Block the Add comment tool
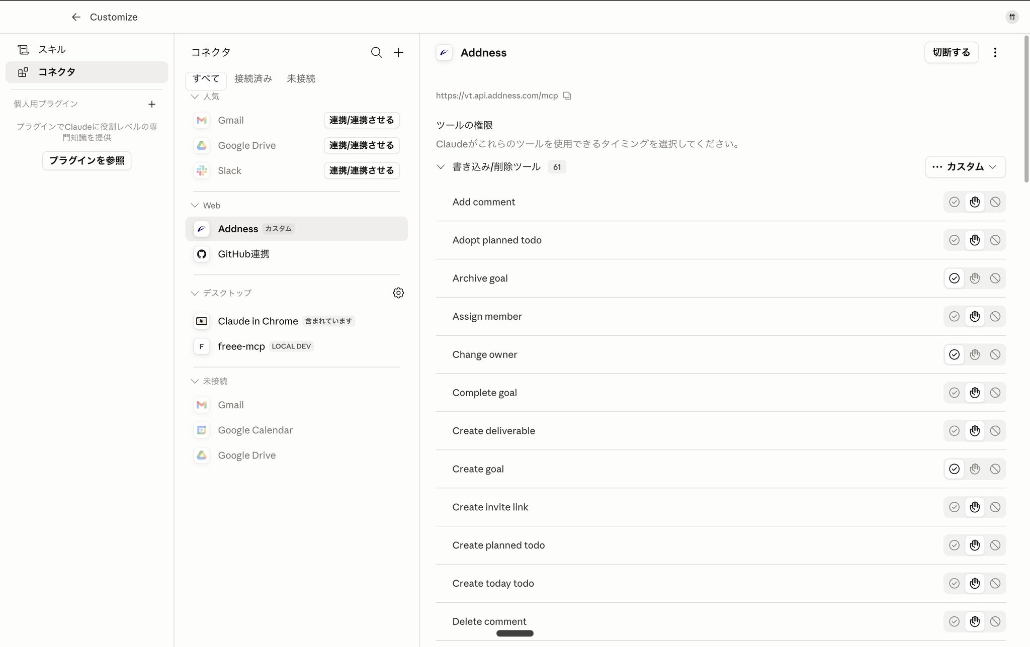The width and height of the screenshot is (1030, 647). pos(995,202)
